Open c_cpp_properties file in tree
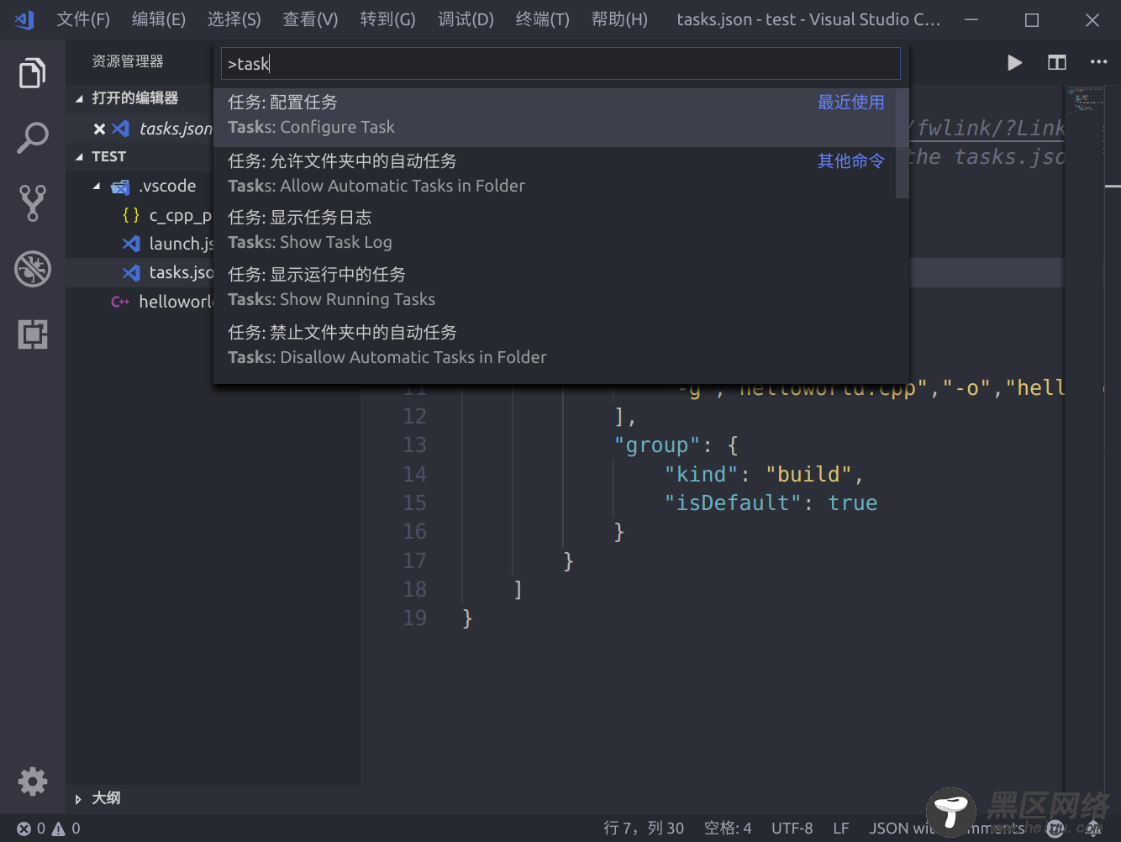The height and width of the screenshot is (842, 1121). click(x=180, y=216)
